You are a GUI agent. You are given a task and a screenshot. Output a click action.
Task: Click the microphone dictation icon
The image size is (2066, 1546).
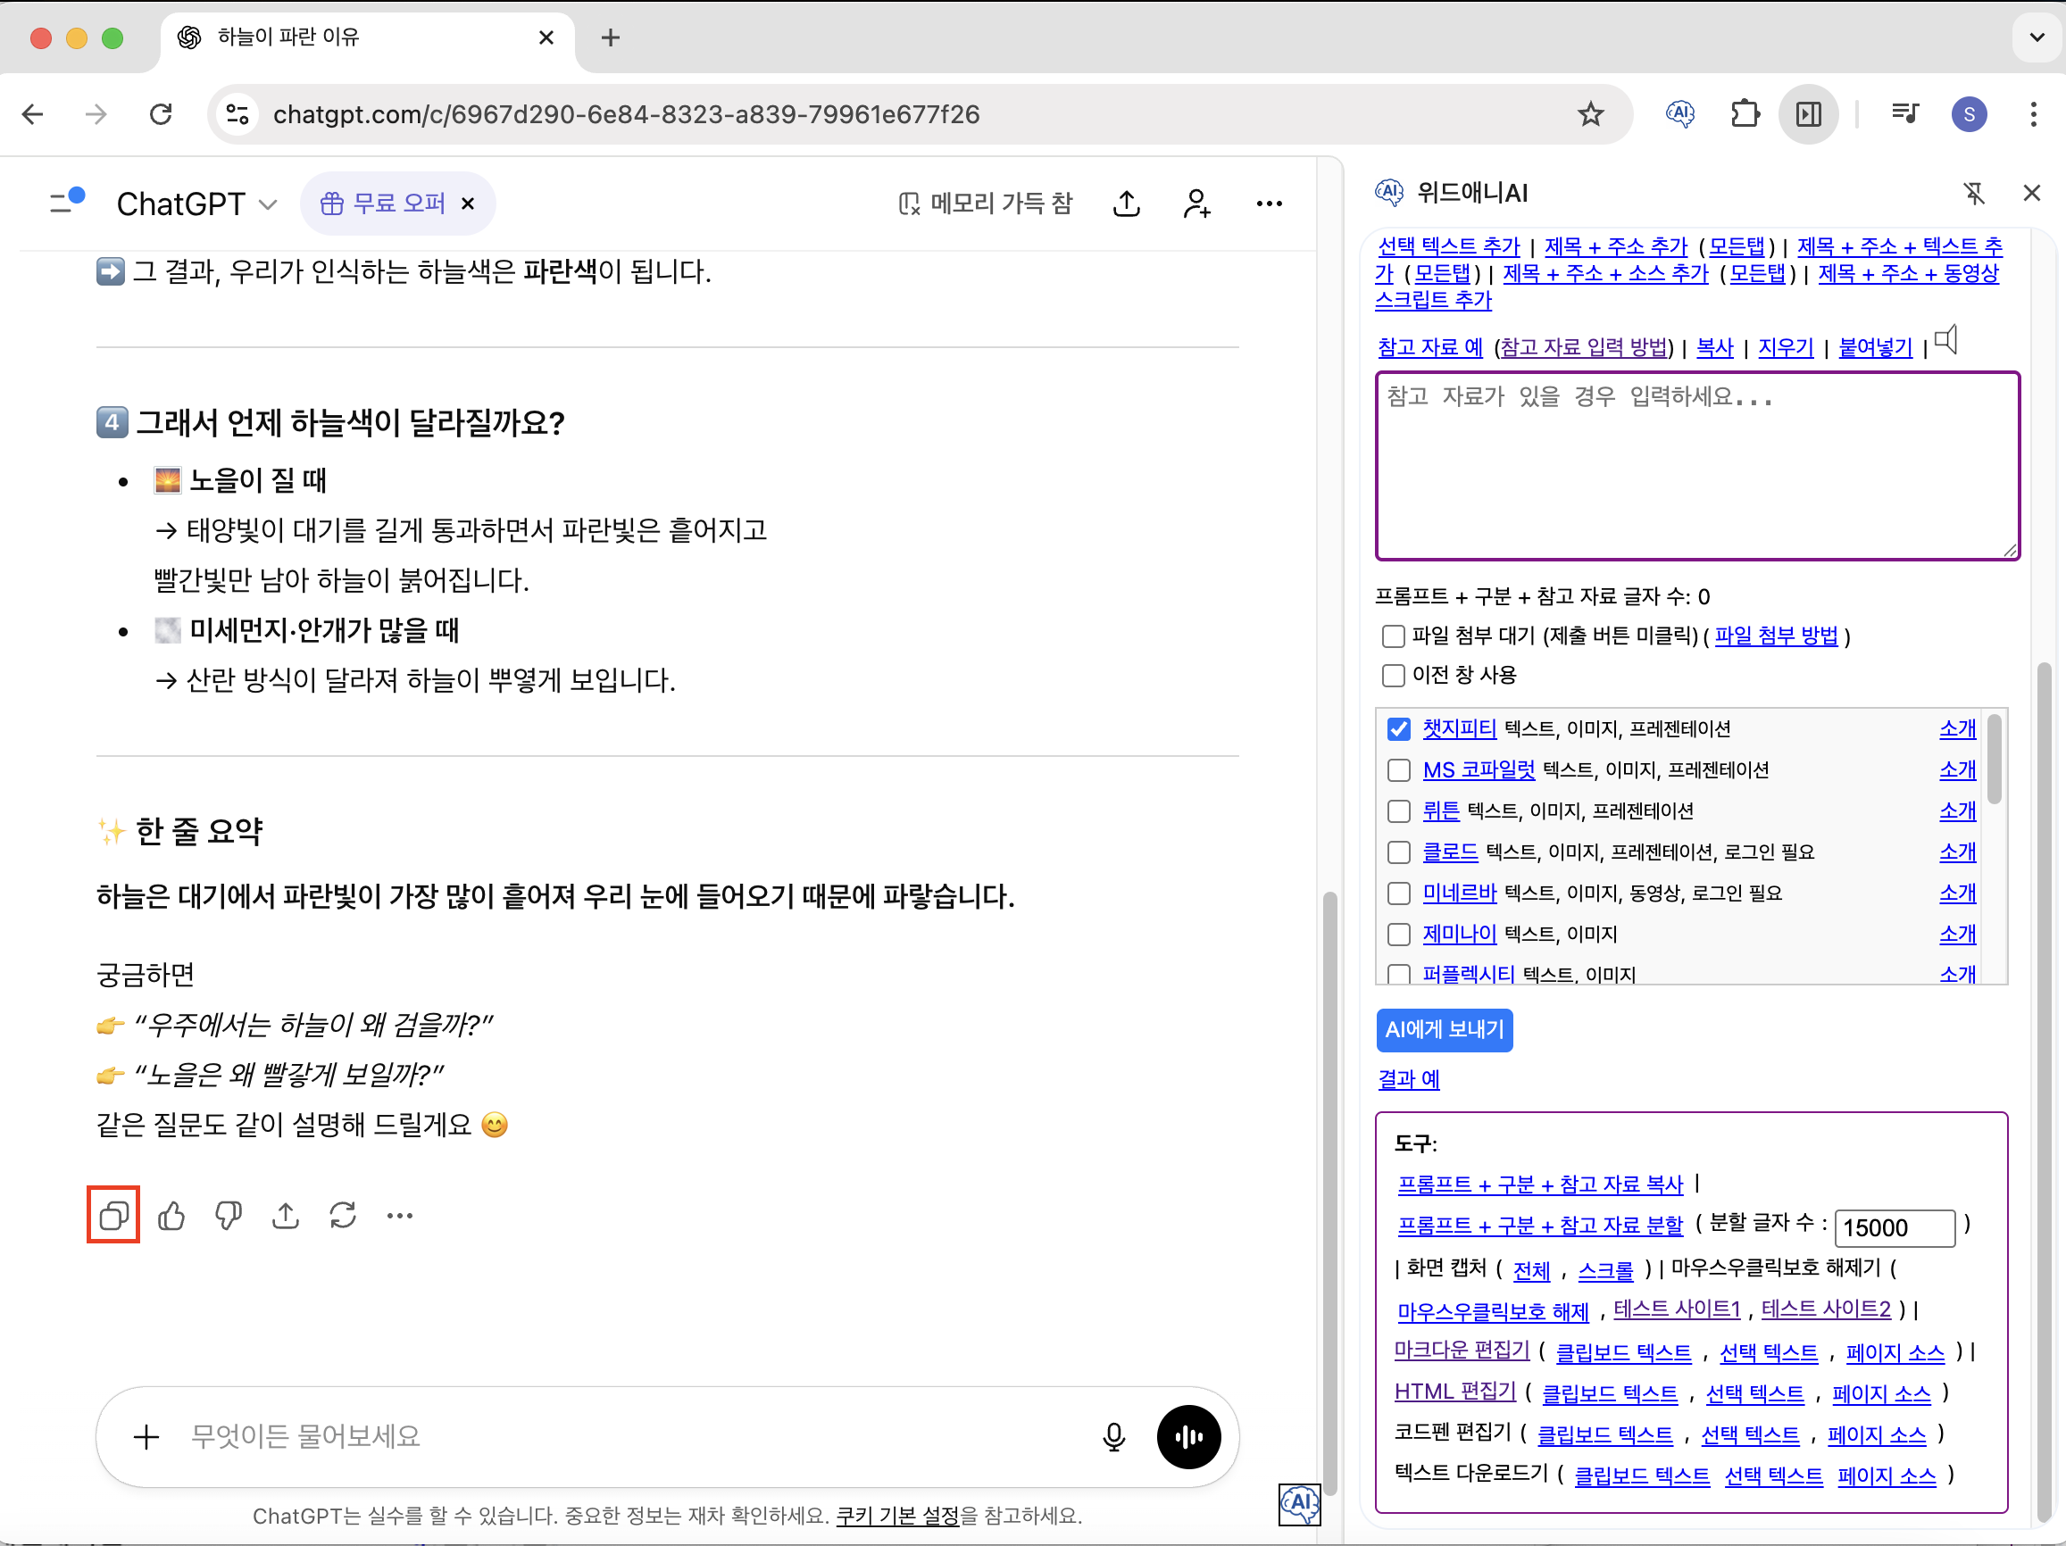1113,1437
